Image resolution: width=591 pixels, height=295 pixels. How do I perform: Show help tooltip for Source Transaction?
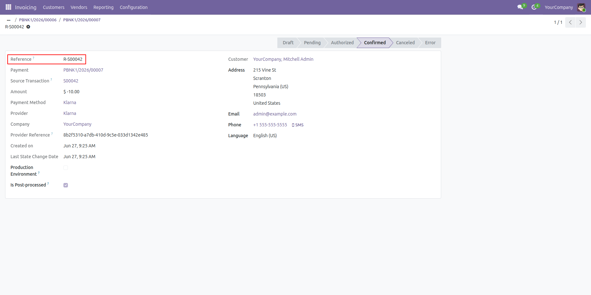point(51,80)
